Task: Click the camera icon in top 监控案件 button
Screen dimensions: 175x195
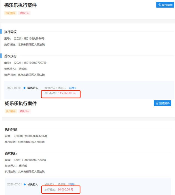Action: 160,5
